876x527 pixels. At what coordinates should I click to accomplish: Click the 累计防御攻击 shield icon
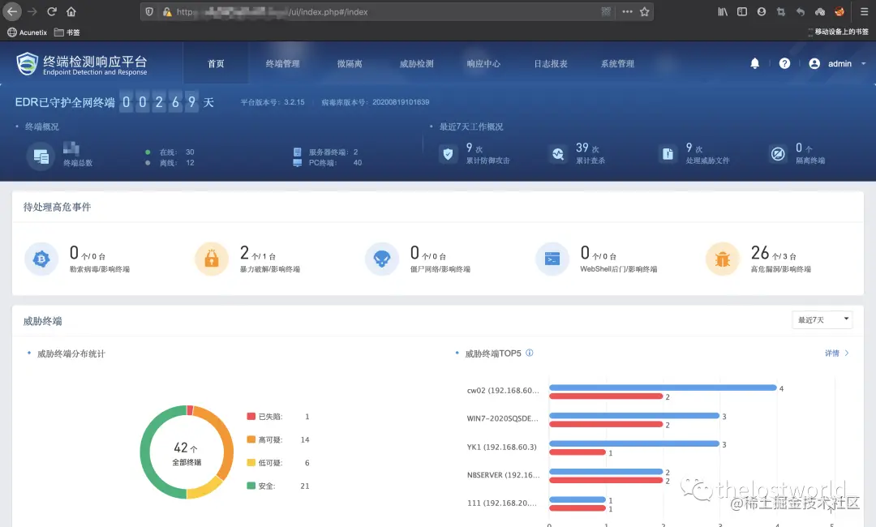[x=448, y=153]
